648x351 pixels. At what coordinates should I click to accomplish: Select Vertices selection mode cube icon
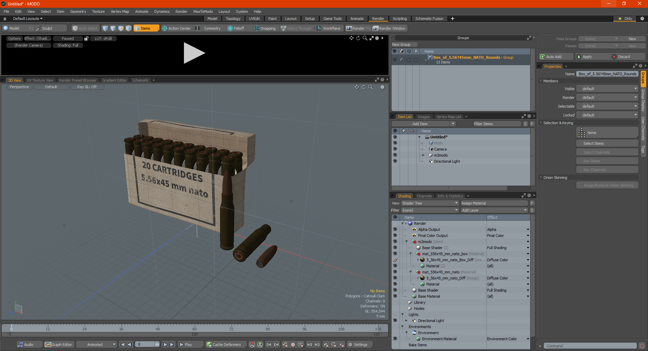pyautogui.click(x=105, y=28)
